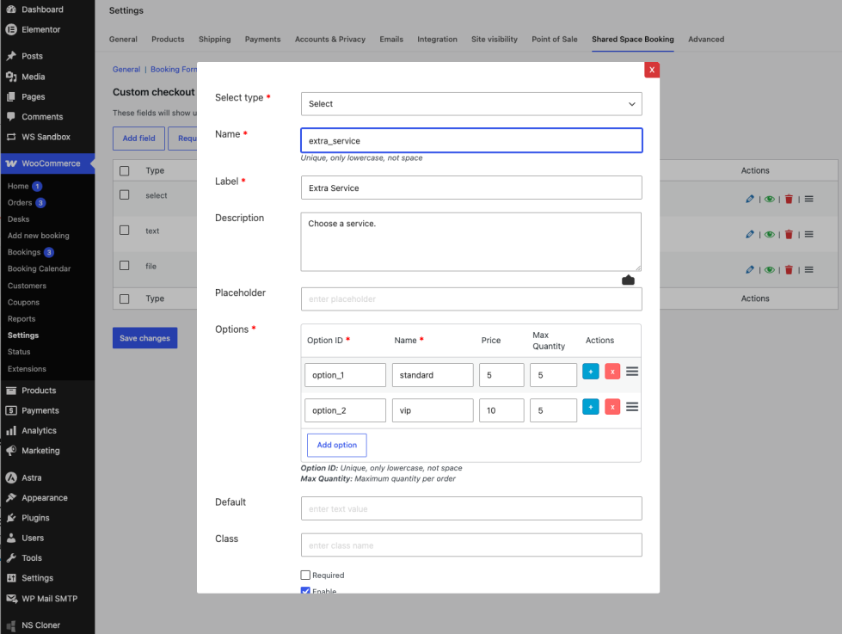The image size is (842, 634).
Task: Click the Default value input field
Action: click(x=471, y=508)
